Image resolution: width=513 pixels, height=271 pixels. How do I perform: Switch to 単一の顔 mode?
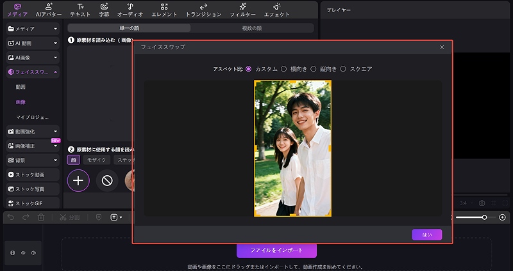tap(130, 28)
